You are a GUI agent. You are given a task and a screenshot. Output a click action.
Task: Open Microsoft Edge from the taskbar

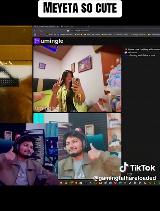(x=120, y=183)
